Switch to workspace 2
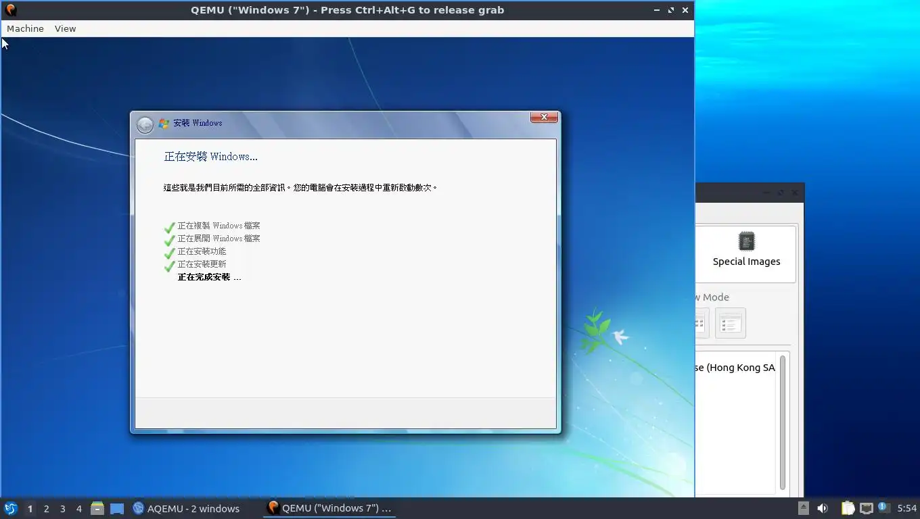Screen dimensions: 920x519 (46, 508)
